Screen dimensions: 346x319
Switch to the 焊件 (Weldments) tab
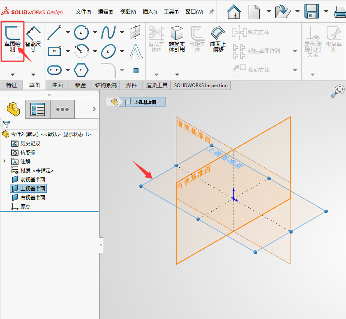click(131, 85)
